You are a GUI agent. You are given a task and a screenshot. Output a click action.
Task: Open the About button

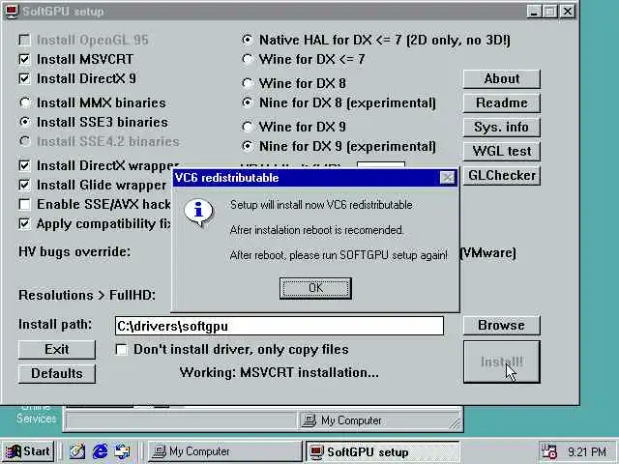[501, 79]
